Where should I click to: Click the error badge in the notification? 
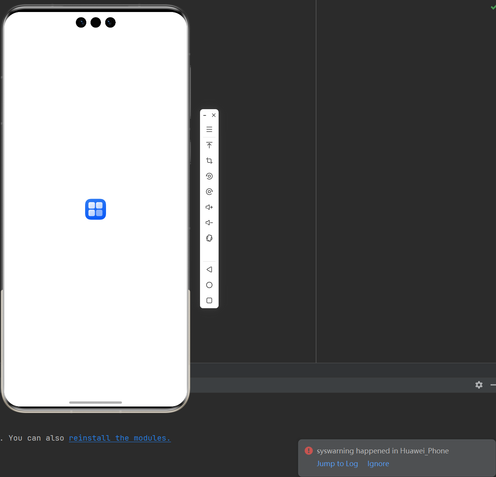[308, 451]
